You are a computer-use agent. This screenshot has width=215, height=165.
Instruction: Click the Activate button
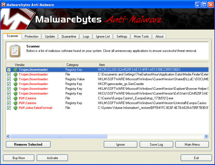click(52, 158)
